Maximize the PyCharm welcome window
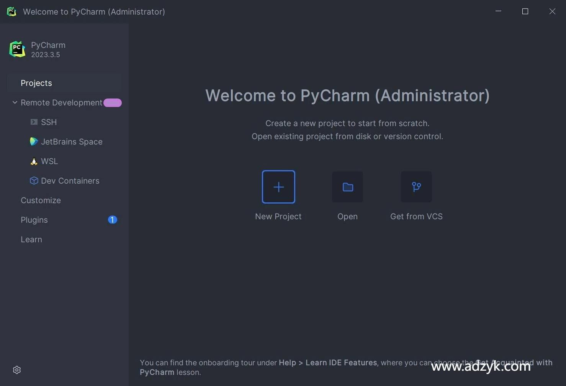Image resolution: width=566 pixels, height=386 pixels. click(x=525, y=11)
